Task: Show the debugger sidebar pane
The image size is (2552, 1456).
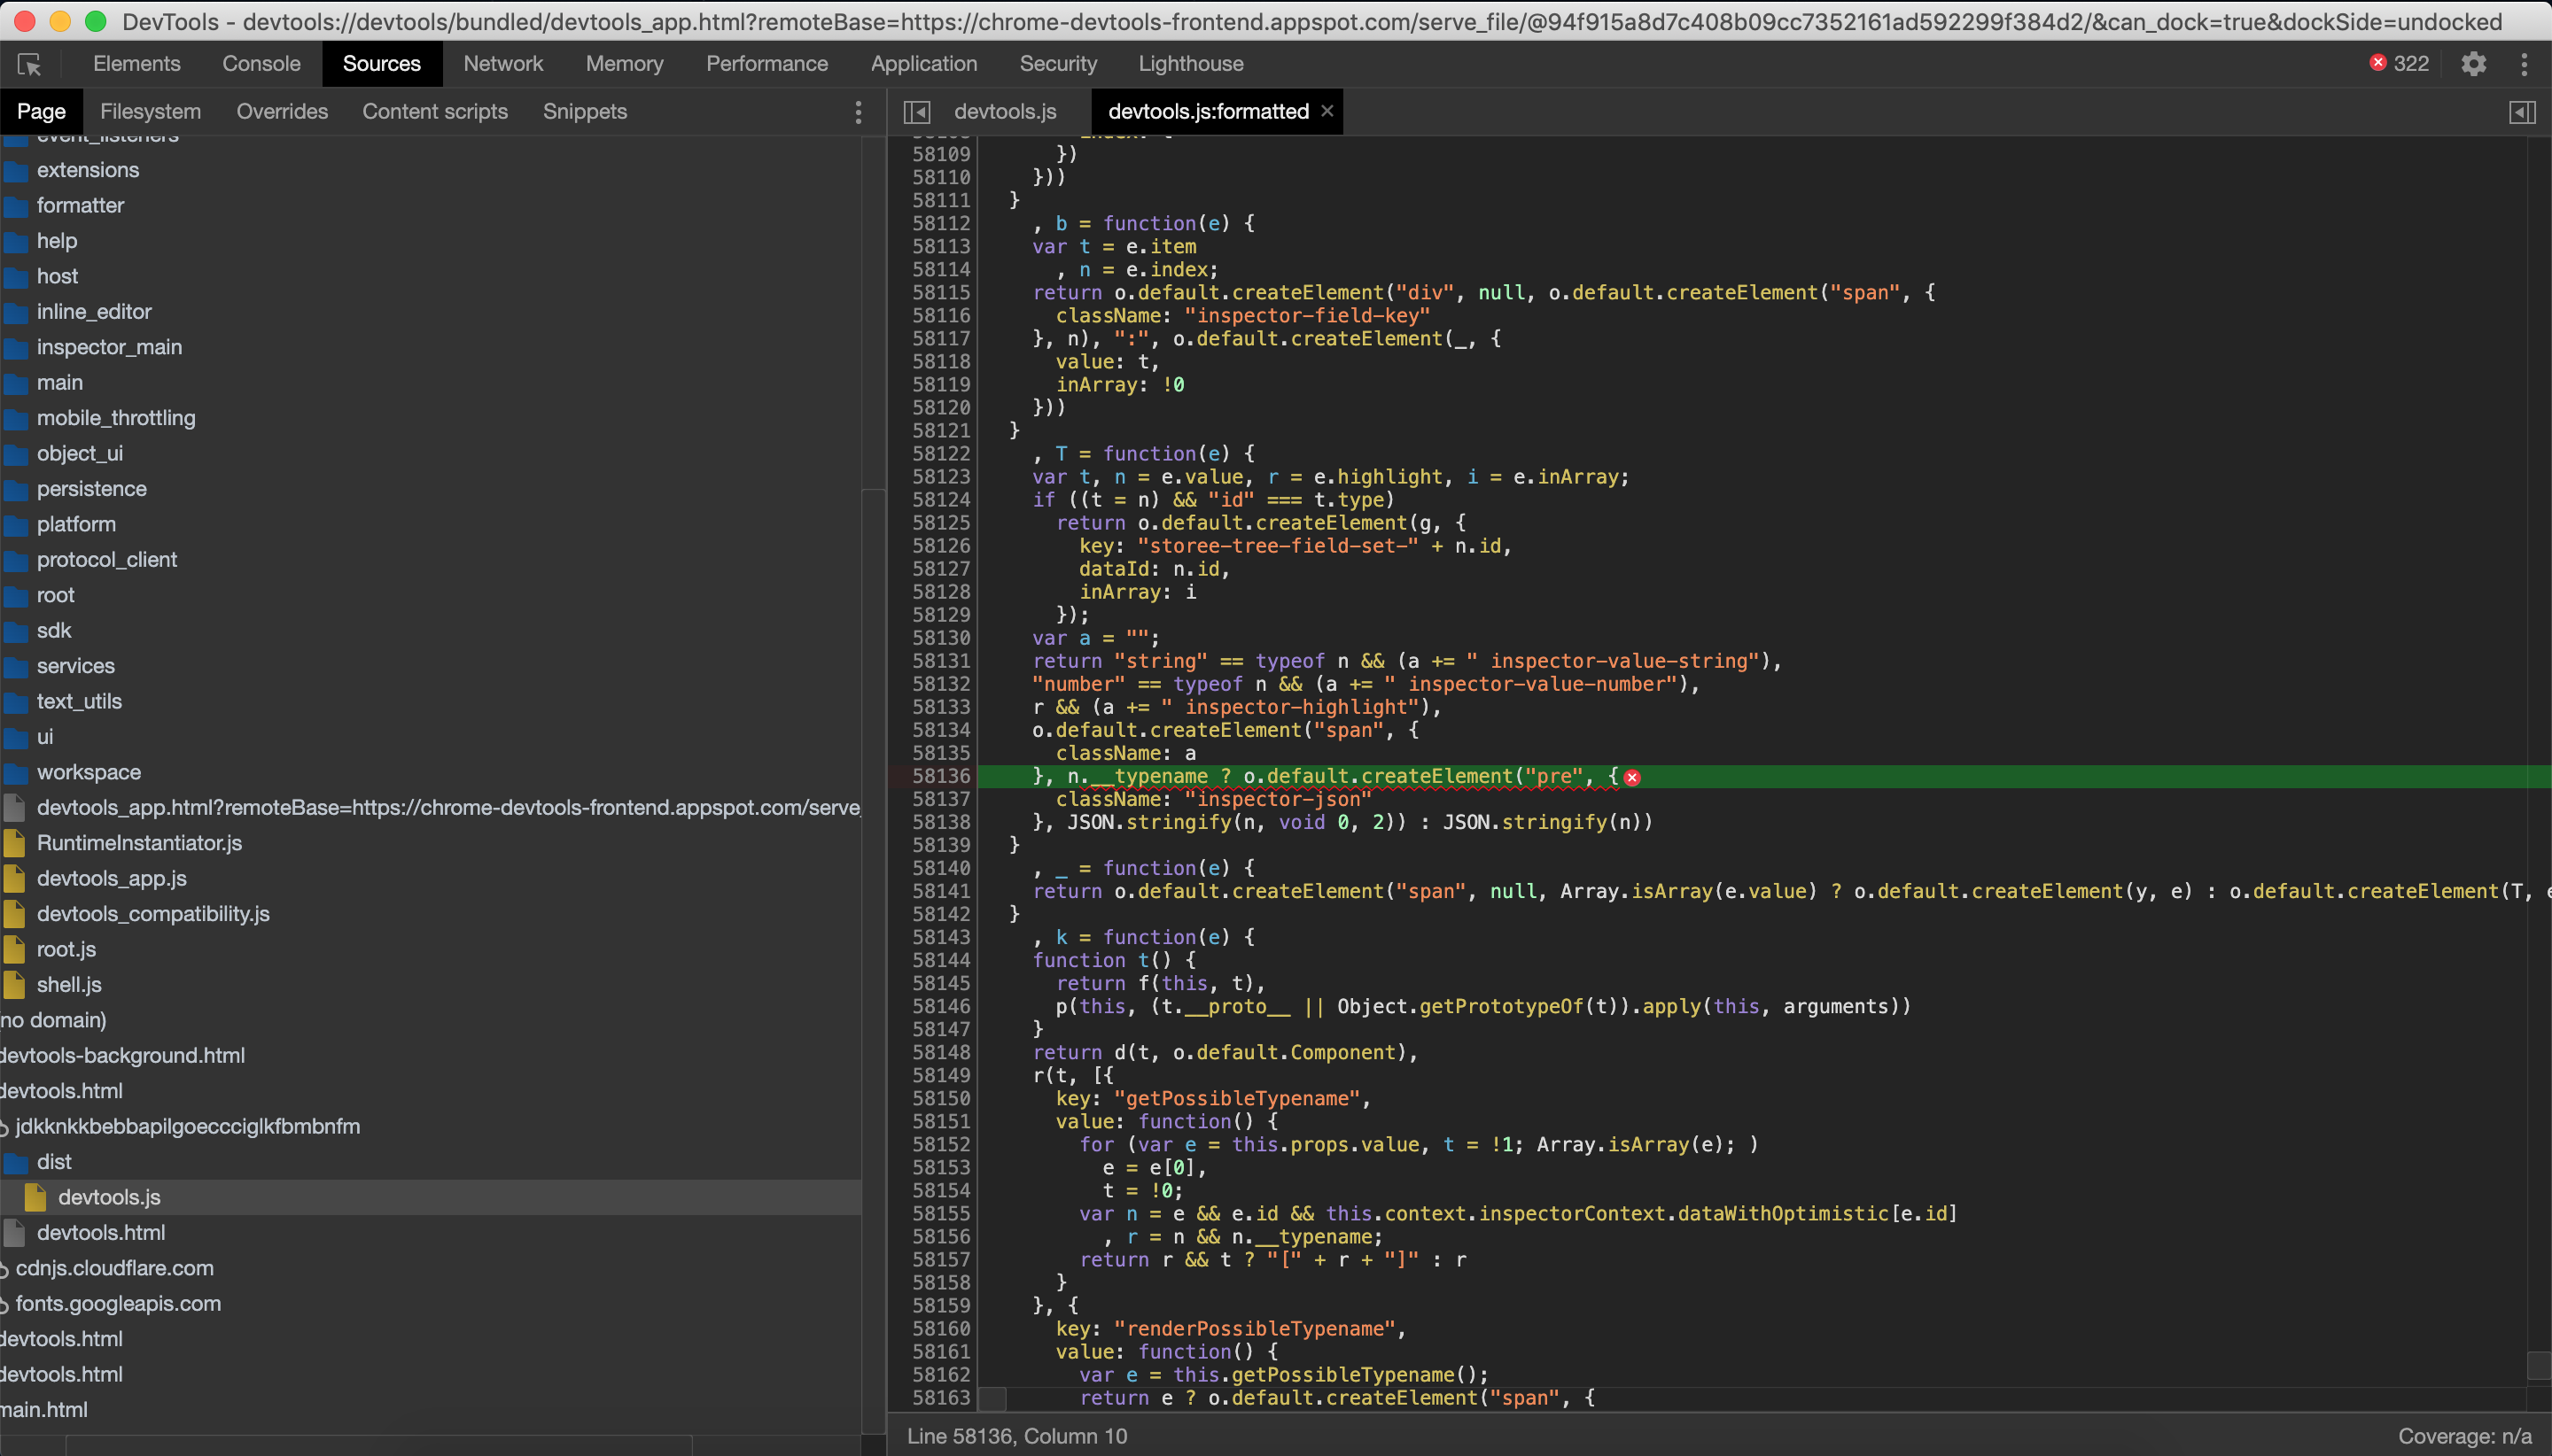Action: pos(2523,112)
